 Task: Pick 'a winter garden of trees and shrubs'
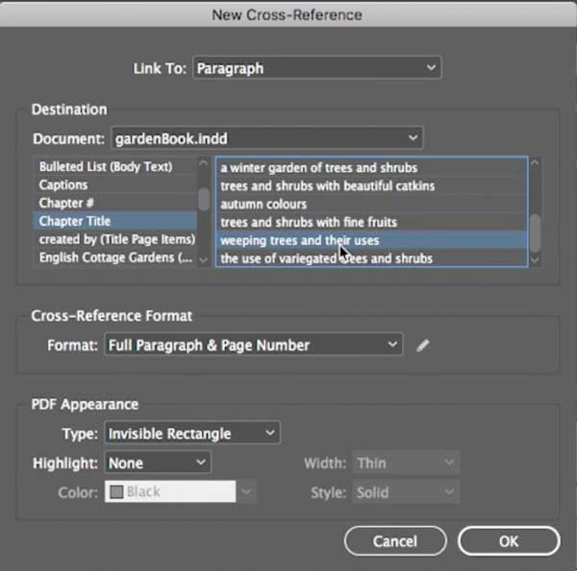pos(318,168)
